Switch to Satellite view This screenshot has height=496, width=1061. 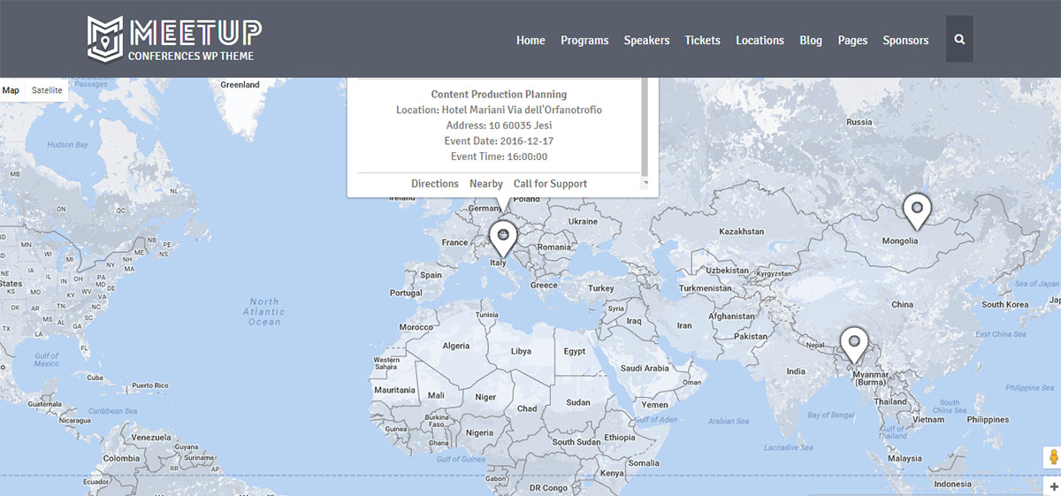47,90
